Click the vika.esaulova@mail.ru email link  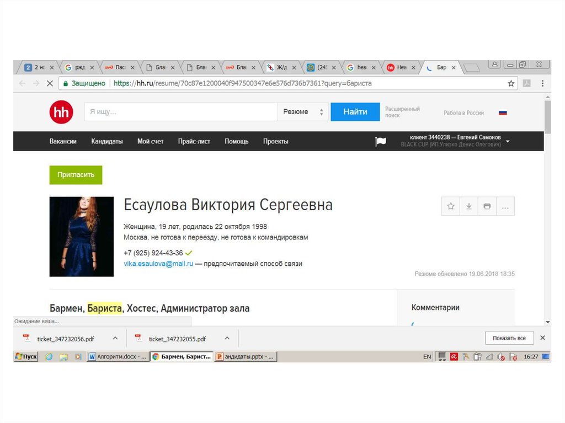pyautogui.click(x=158, y=264)
